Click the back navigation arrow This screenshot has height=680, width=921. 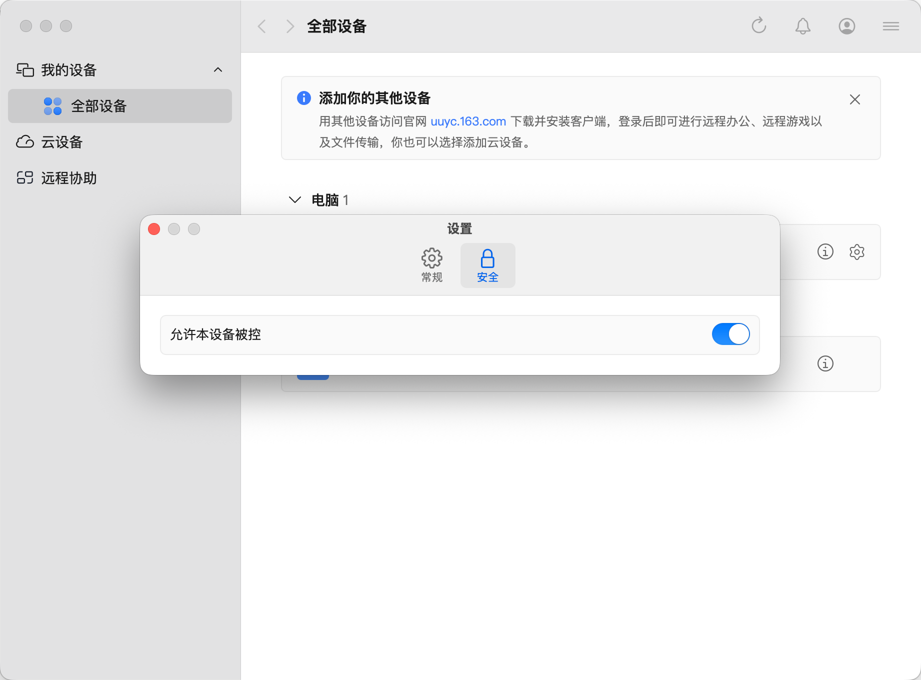[261, 26]
